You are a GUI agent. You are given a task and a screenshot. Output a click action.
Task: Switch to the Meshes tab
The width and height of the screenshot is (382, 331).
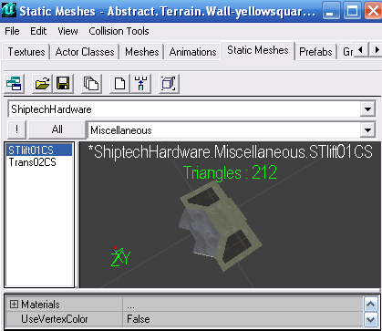(x=142, y=52)
